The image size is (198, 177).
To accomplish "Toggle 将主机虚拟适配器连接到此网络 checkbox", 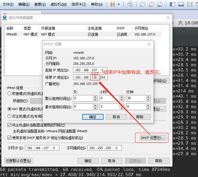I will [9, 125].
